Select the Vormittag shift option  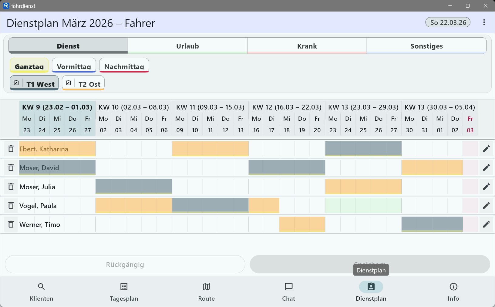click(74, 66)
